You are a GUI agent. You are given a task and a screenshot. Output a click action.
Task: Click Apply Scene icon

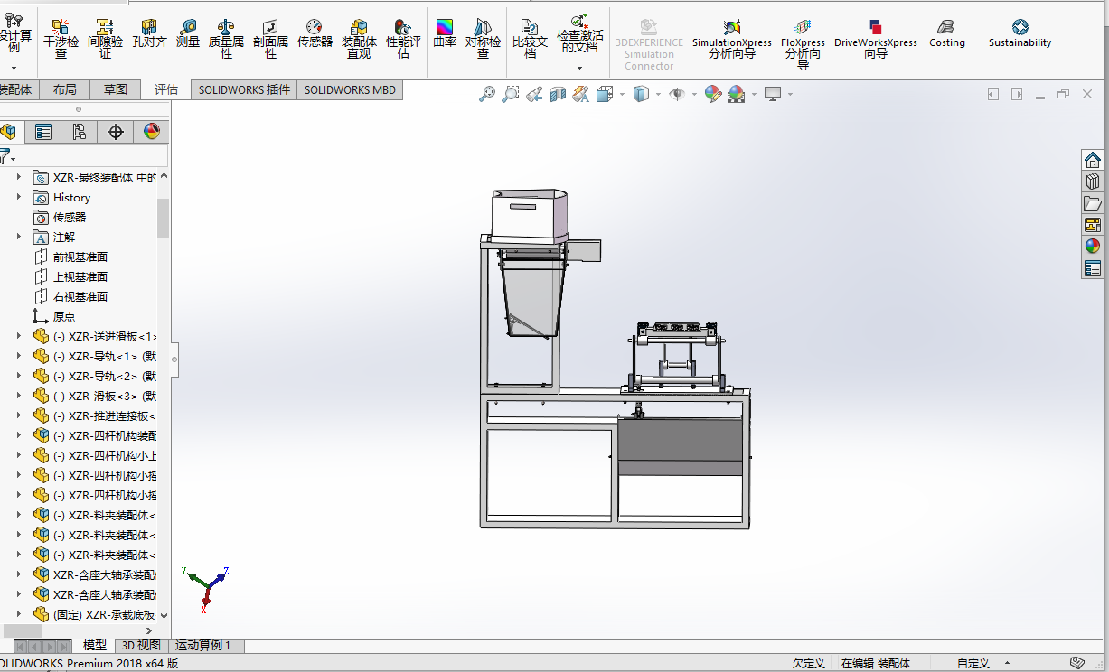point(736,94)
